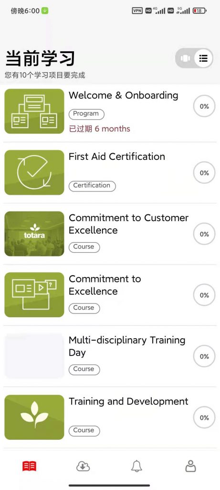The width and height of the screenshot is (220, 490).
Task: Tap the Certification tag label
Action: click(92, 185)
